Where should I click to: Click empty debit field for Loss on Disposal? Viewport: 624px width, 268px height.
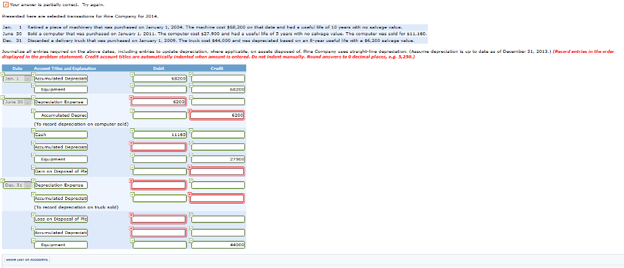[x=159, y=219]
